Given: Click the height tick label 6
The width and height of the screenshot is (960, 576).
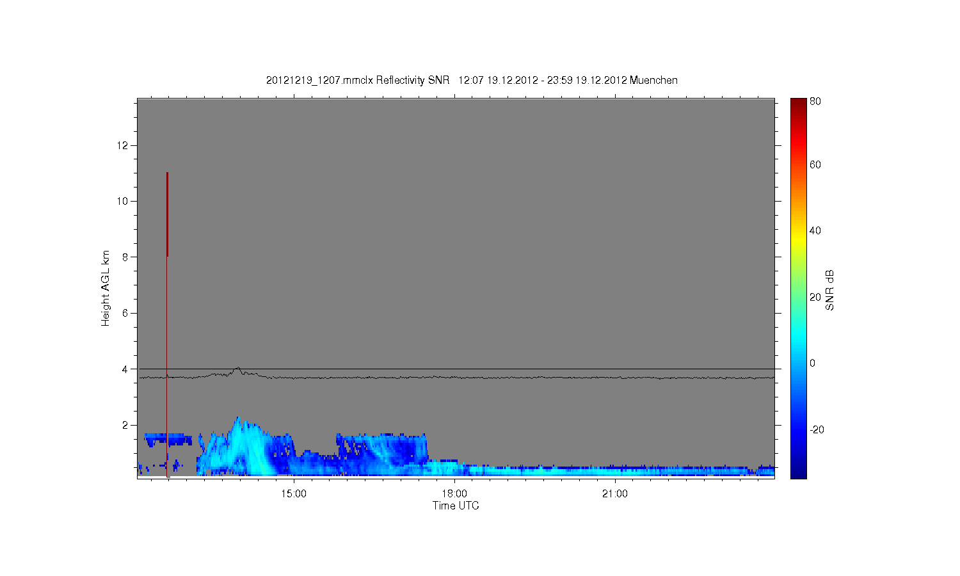Looking at the screenshot, I should [x=125, y=314].
